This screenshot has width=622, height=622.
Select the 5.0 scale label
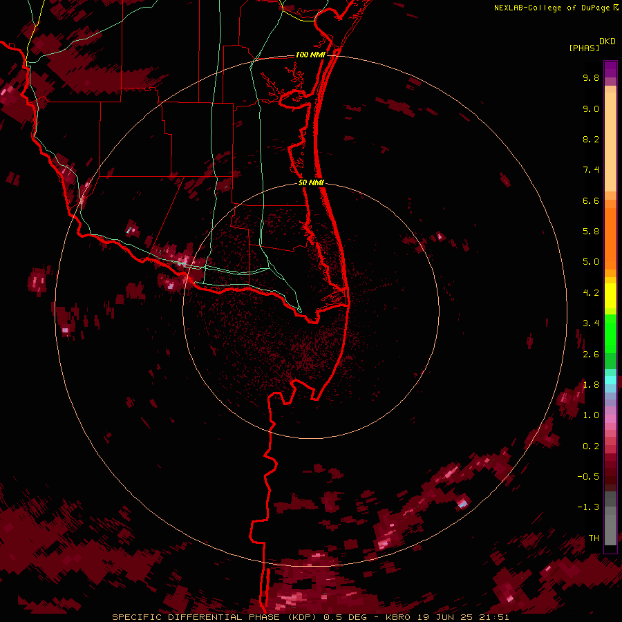coord(591,262)
